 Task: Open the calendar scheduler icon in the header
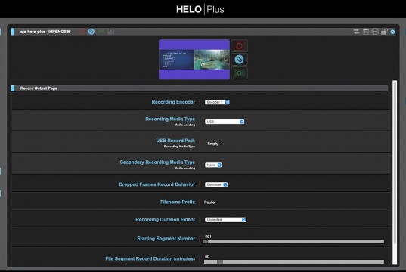pyautogui.click(x=366, y=32)
